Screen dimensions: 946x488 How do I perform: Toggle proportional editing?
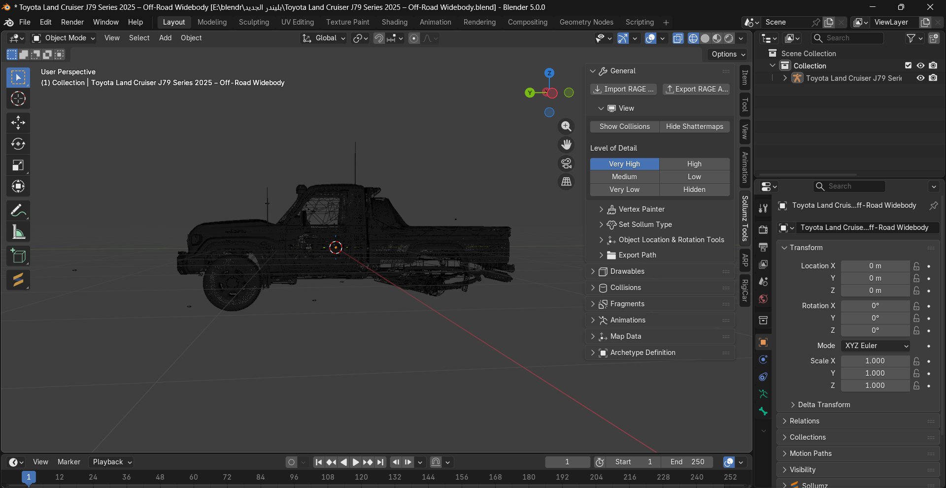[414, 38]
